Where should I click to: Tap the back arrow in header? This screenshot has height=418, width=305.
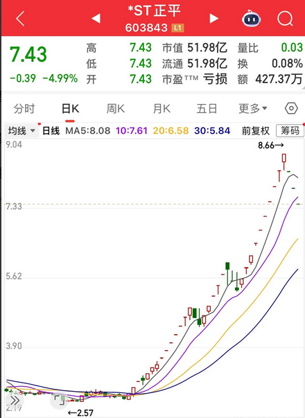pyautogui.click(x=20, y=19)
